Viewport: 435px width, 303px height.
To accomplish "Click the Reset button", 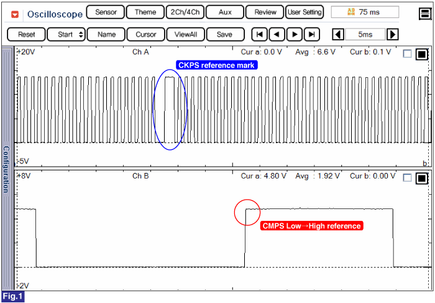I will click(26, 34).
